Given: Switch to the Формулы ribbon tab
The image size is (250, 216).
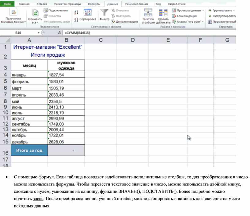Looking at the screenshot, I should coord(94,4).
